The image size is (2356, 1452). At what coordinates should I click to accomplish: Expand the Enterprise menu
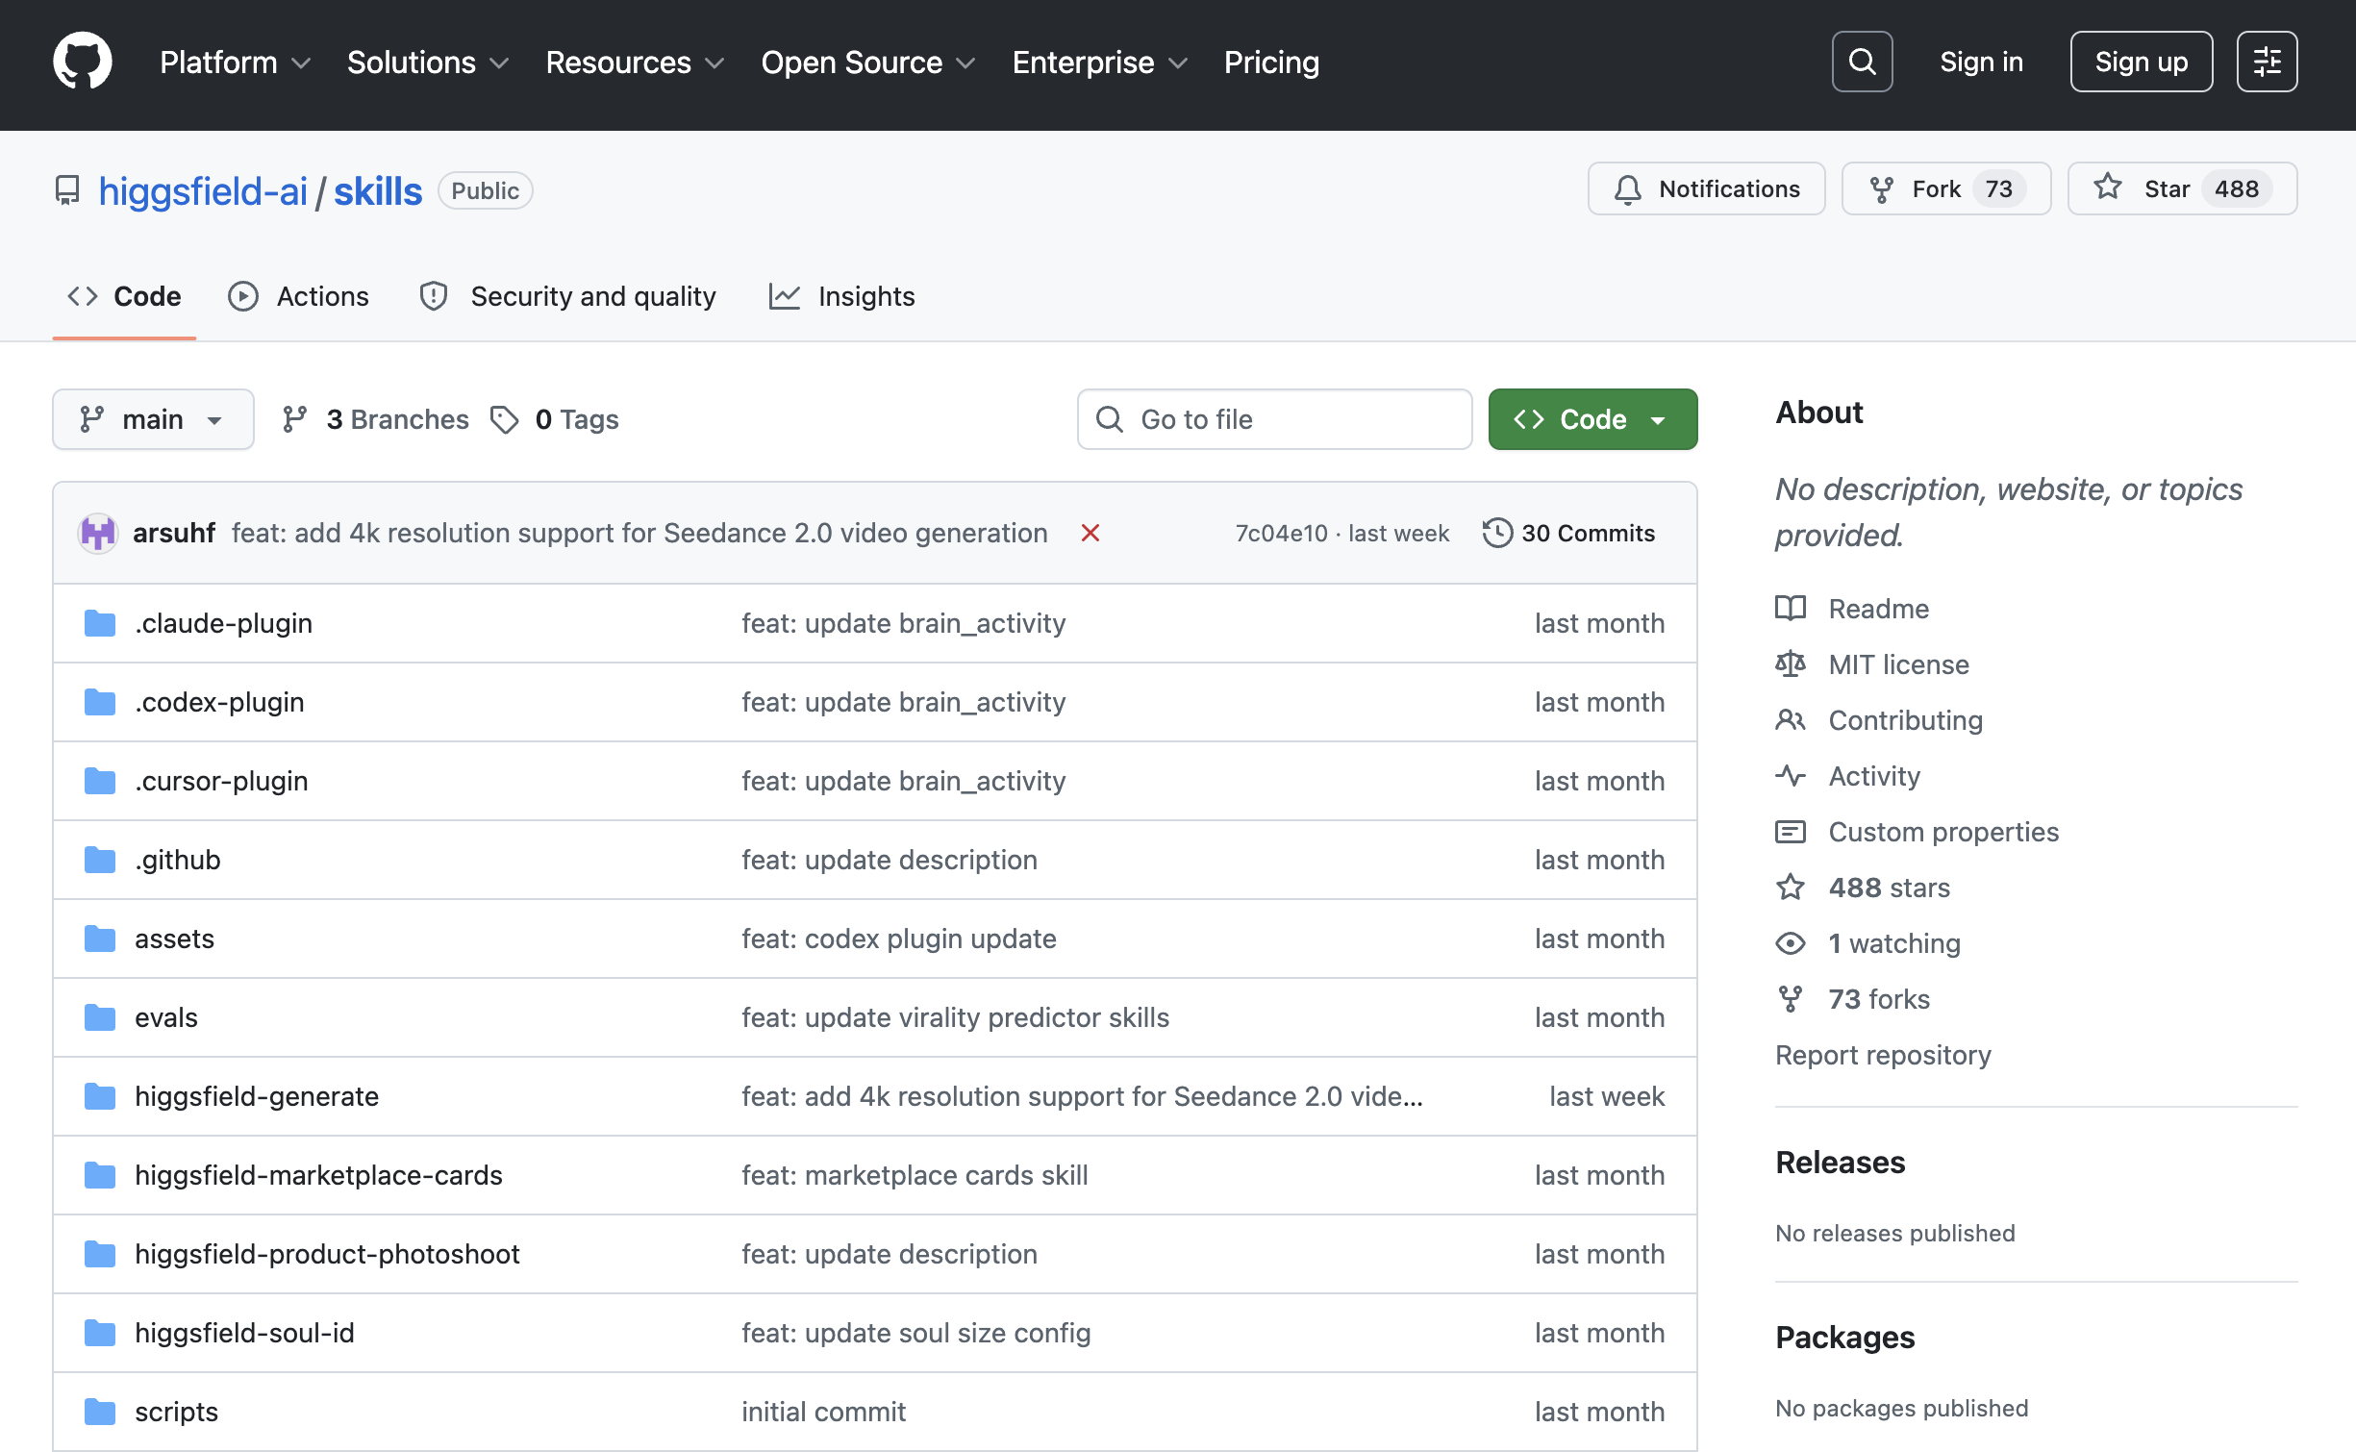point(1100,63)
